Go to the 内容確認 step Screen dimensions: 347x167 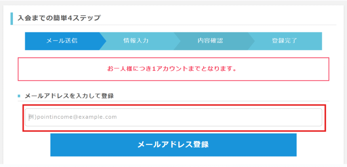[210, 41]
